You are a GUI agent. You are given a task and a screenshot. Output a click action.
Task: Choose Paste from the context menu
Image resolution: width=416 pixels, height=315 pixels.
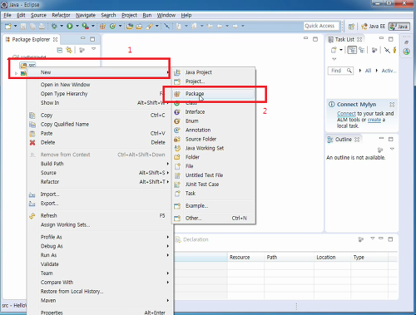click(x=100, y=133)
